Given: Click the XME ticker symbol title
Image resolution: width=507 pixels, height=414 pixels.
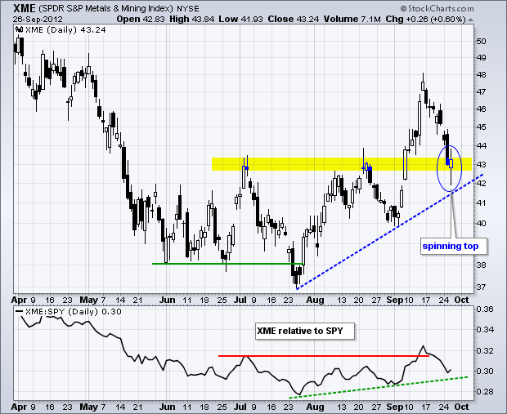Looking at the screenshot, I should [24, 7].
